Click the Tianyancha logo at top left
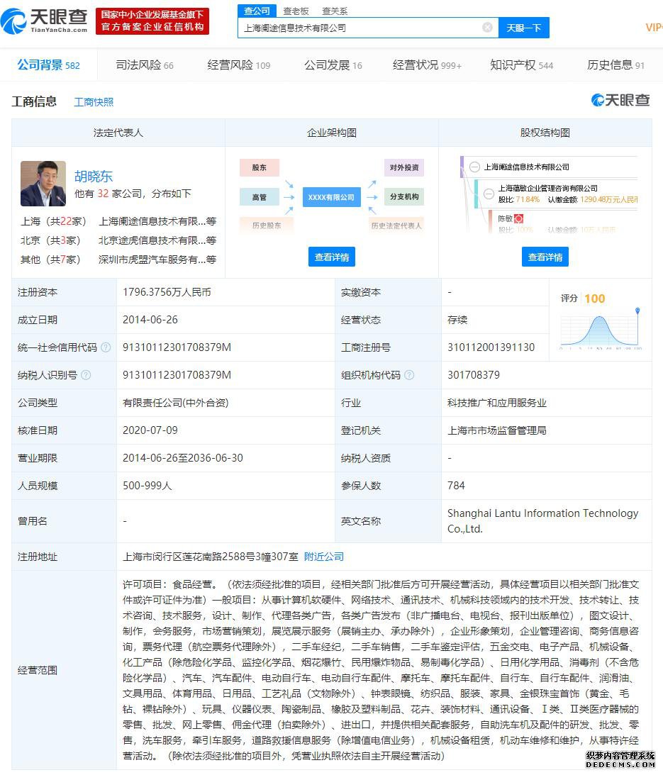 pos(44,21)
